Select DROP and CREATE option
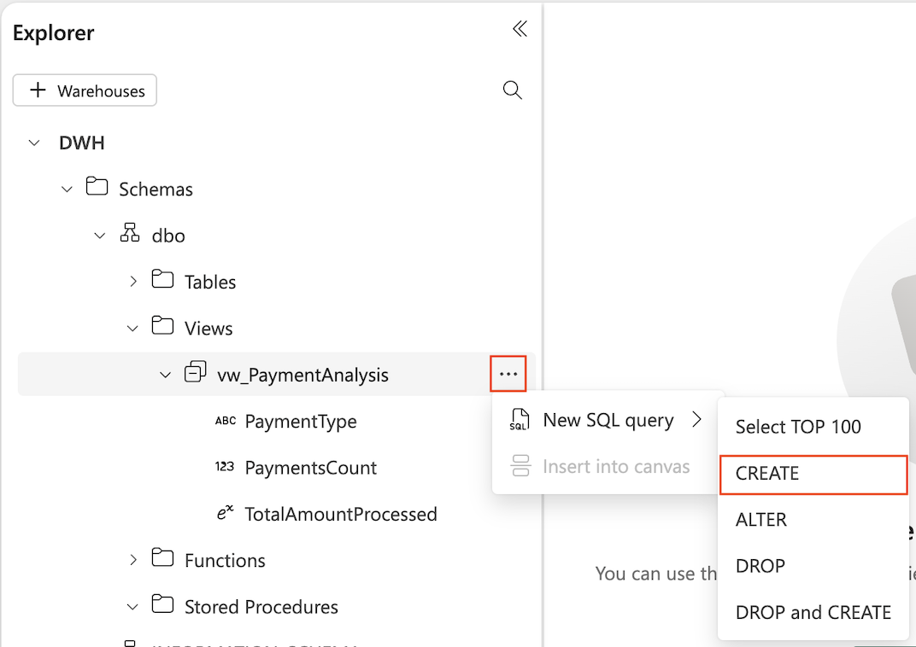The height and width of the screenshot is (647, 916). click(813, 612)
